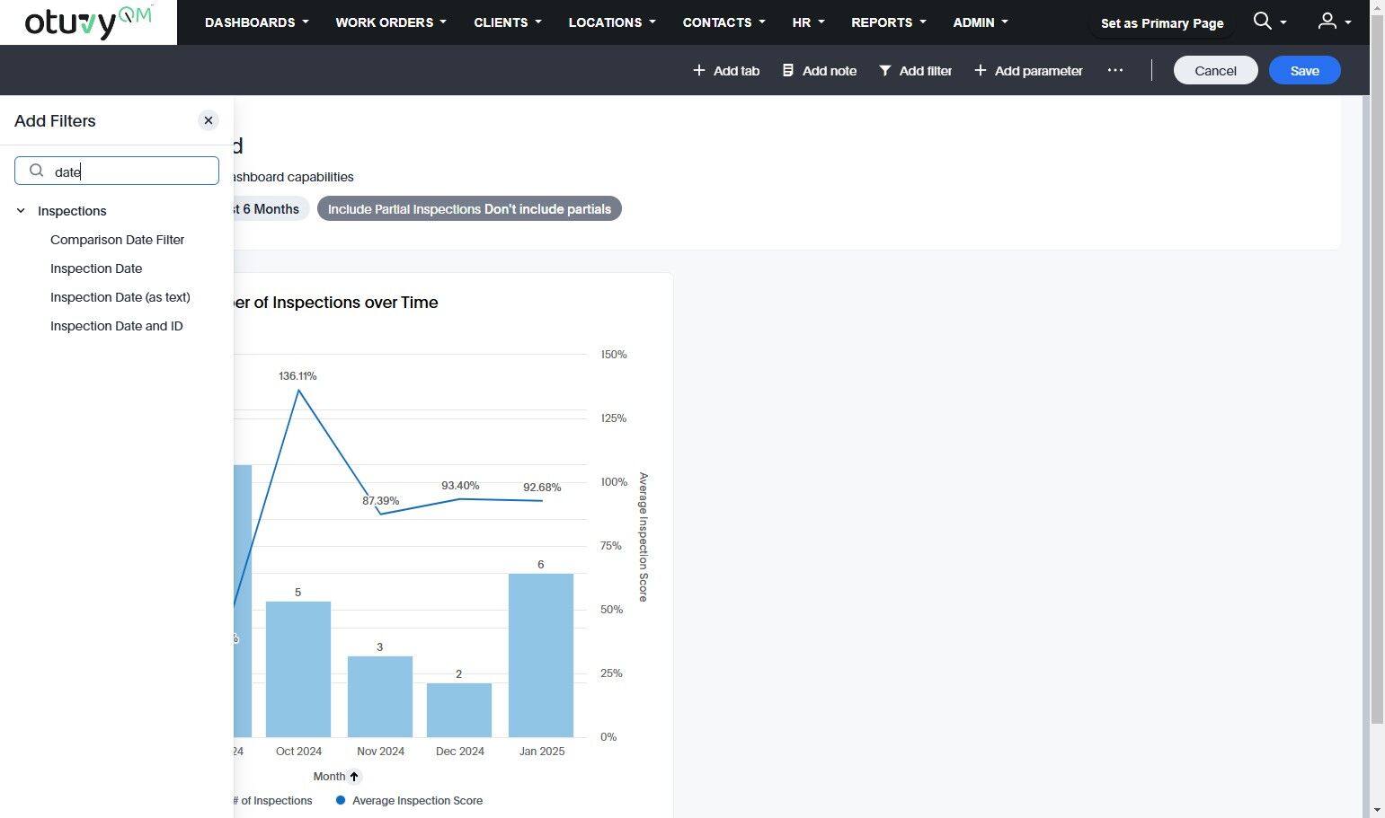Open the Dashboards dropdown menu
This screenshot has width=1385, height=818.
(257, 22)
